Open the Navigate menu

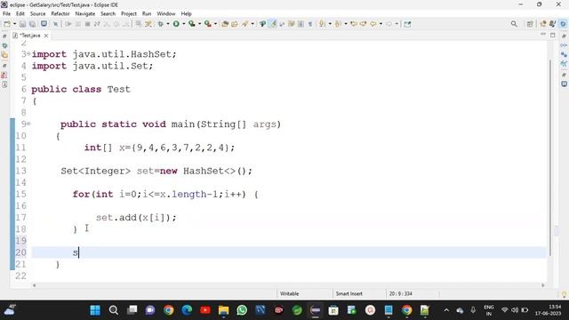(x=85, y=13)
